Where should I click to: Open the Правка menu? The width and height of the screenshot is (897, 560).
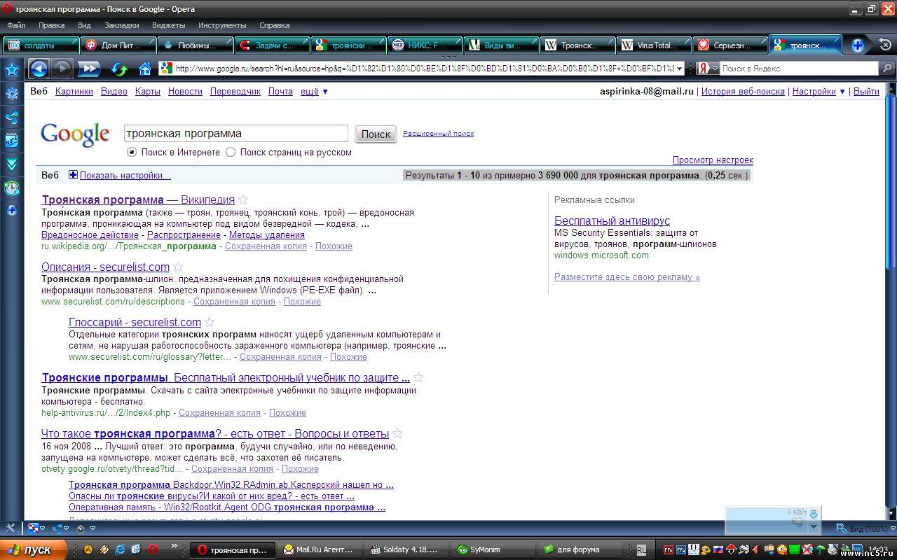51,25
